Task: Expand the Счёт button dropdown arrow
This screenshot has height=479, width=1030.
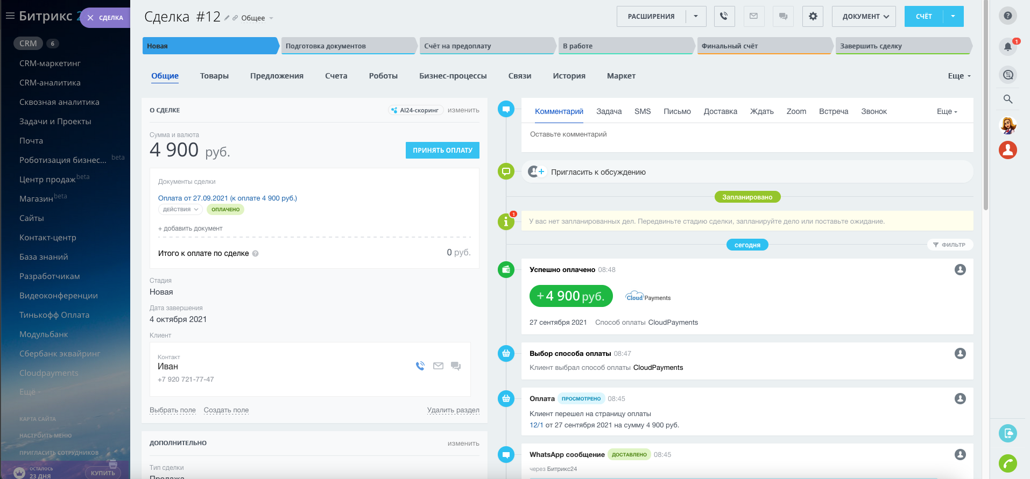Action: 953,16
